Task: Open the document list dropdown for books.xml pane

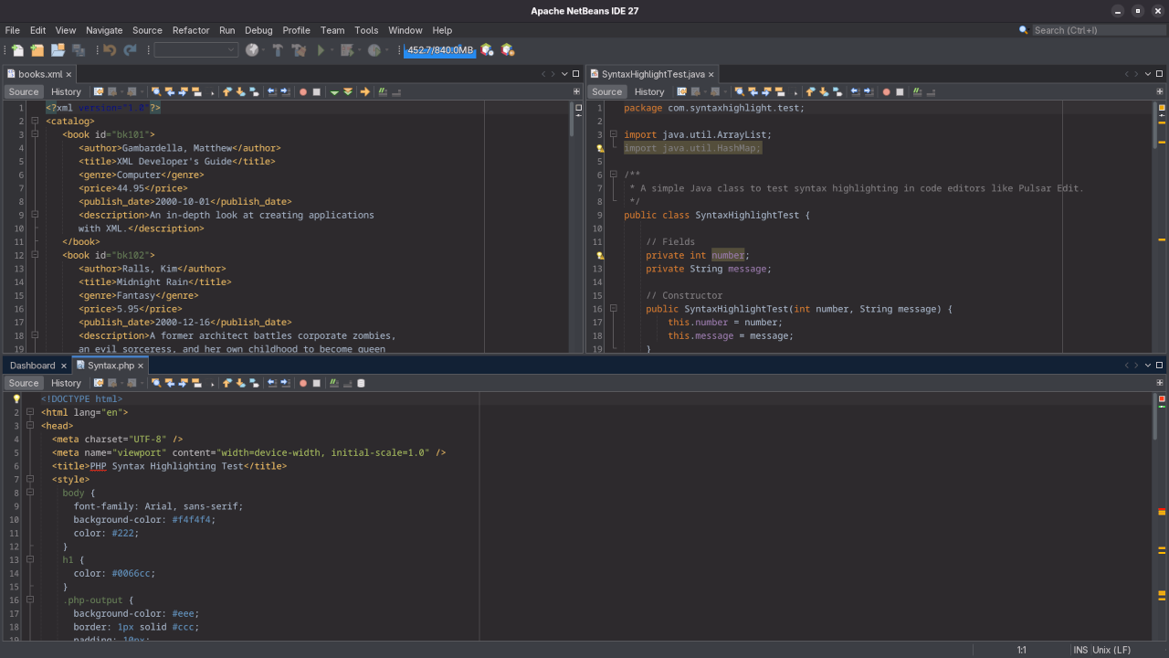Action: coord(564,74)
